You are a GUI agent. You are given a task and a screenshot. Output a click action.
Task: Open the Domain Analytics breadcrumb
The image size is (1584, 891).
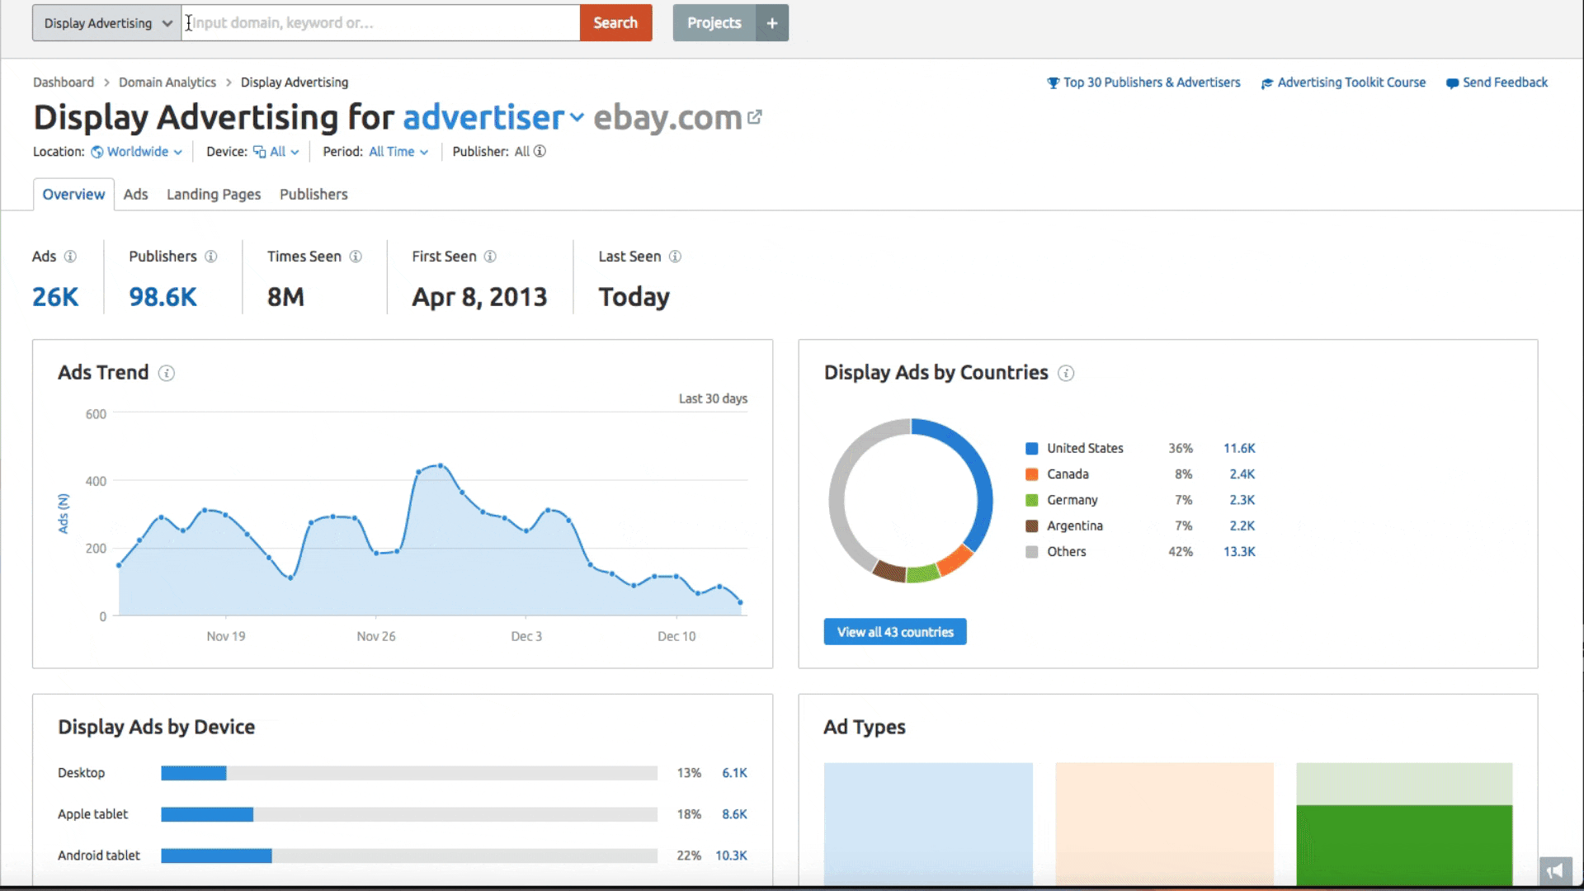[x=167, y=82]
